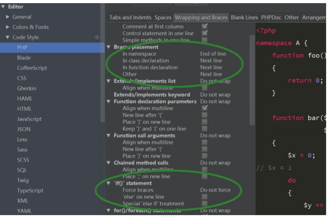Collapse the 'if()' statement group
327x216 pixels.
coord(109,183)
